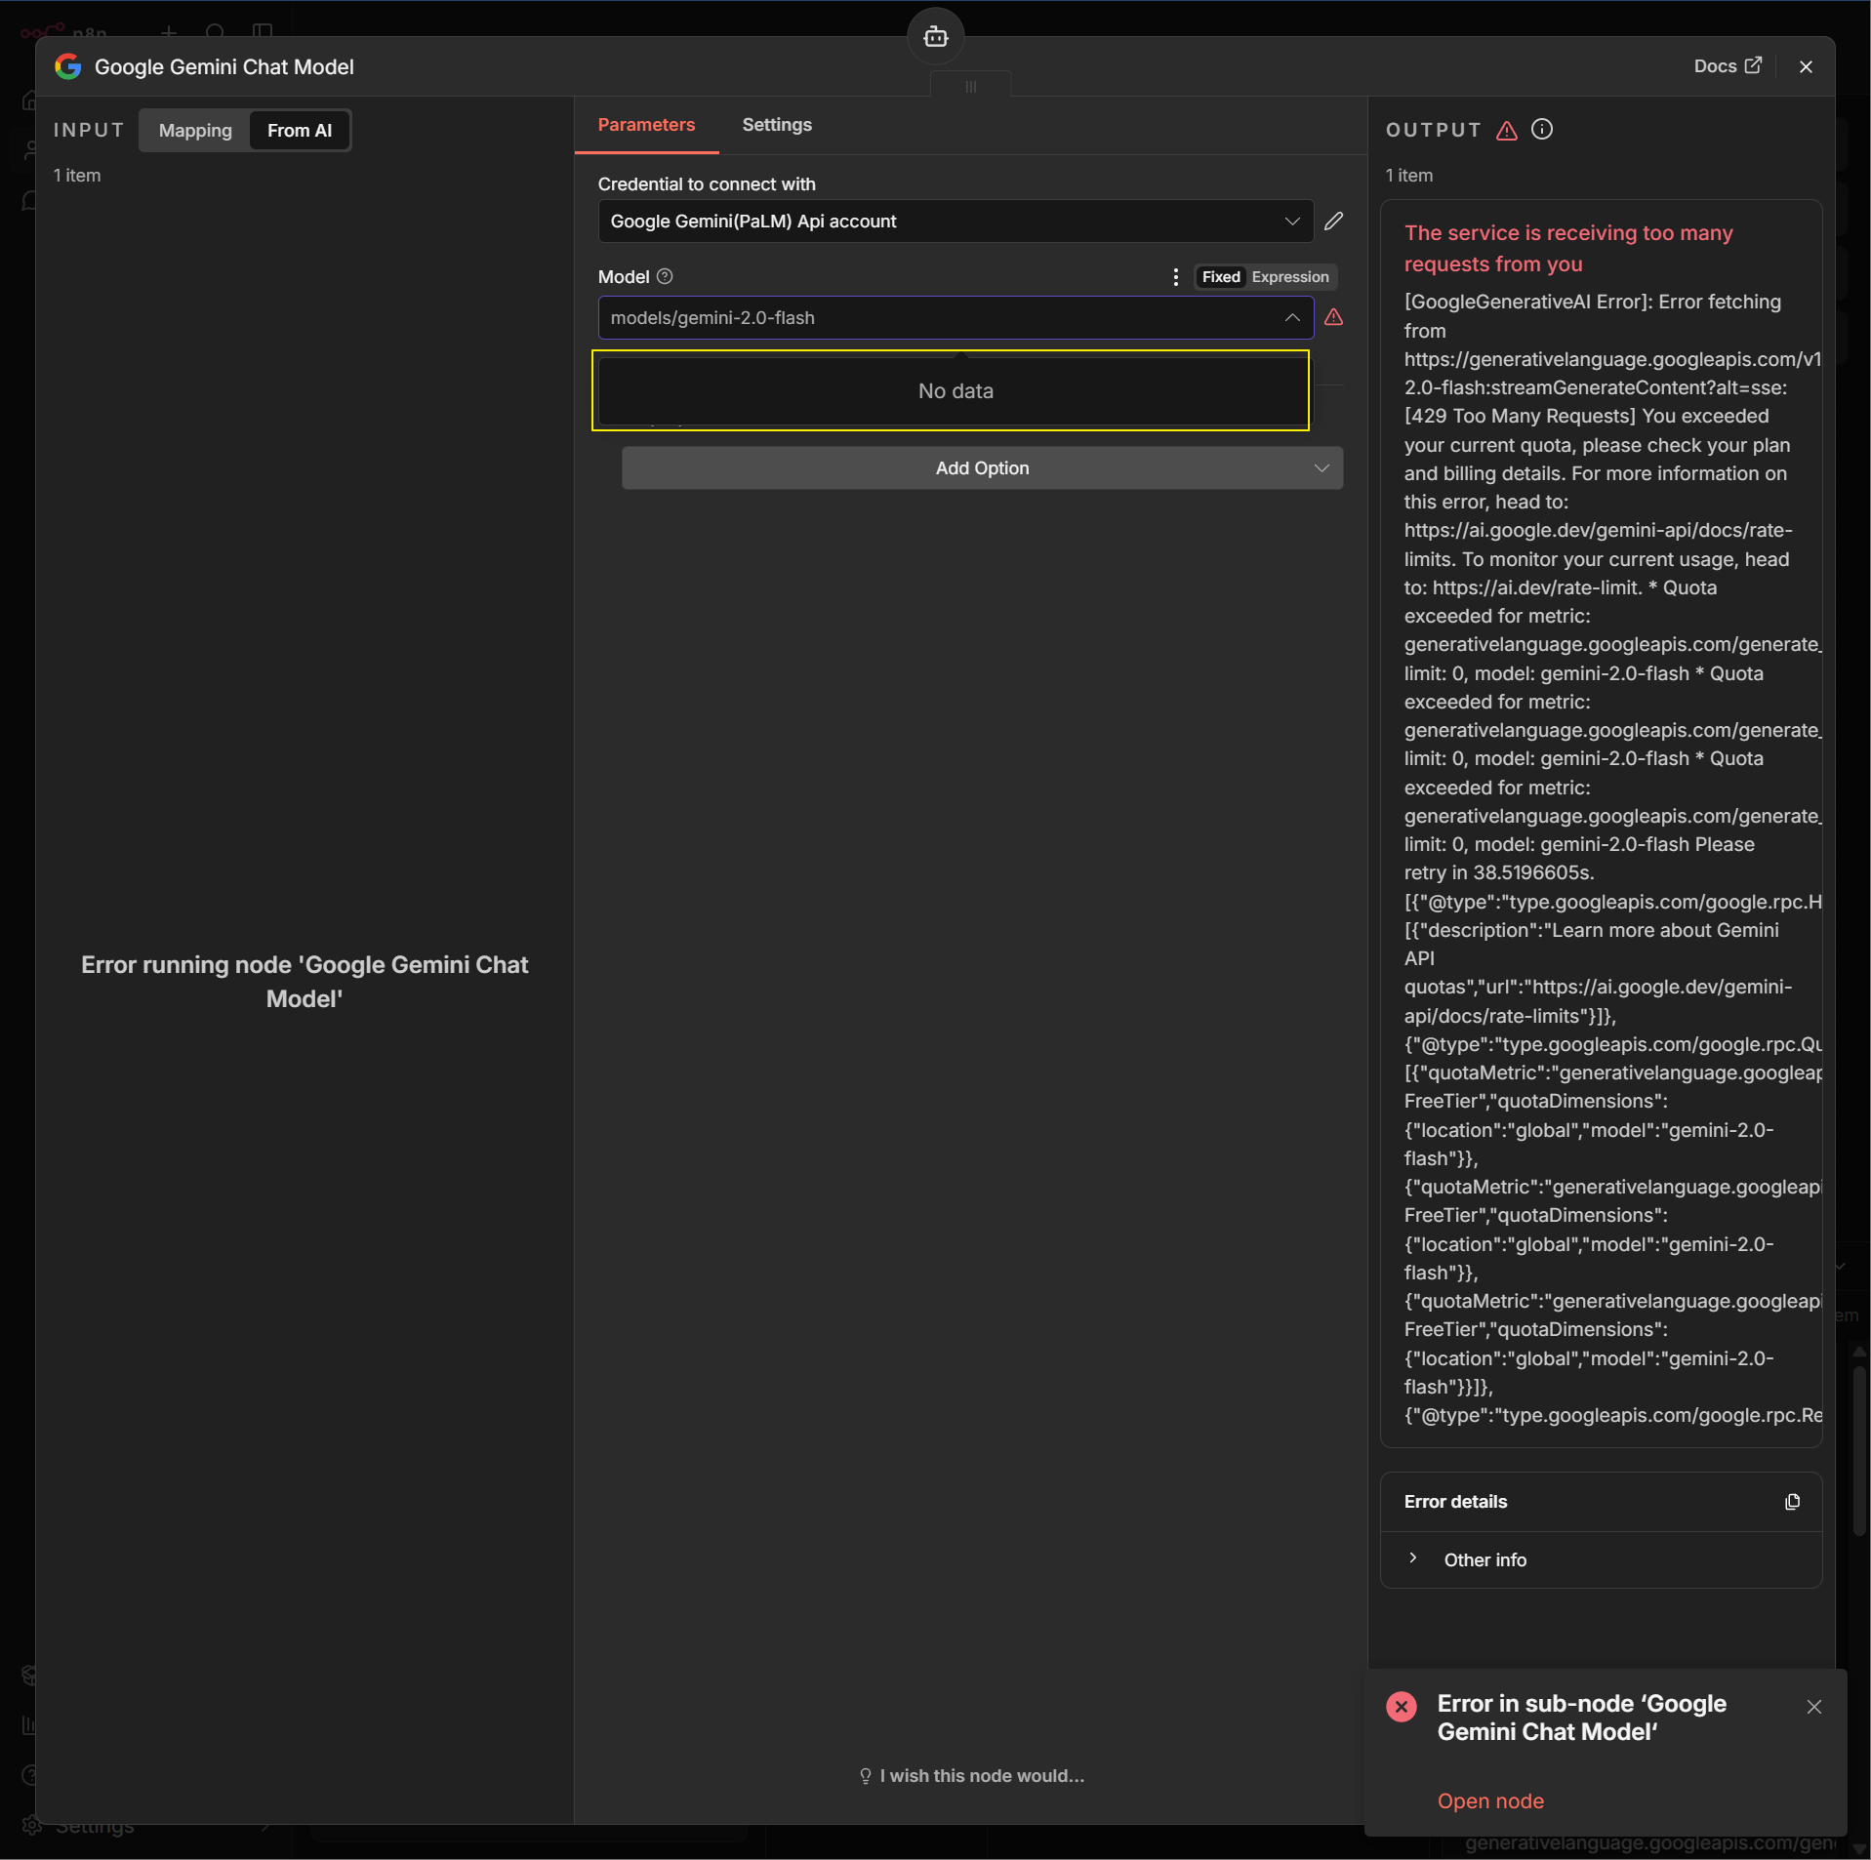The height and width of the screenshot is (1860, 1871).
Task: Click 'I wish this node would...' feedback link
Action: coord(972,1776)
